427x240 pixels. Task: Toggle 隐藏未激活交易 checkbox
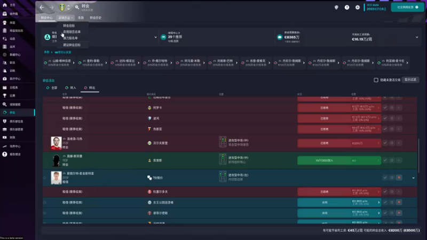(x=376, y=80)
